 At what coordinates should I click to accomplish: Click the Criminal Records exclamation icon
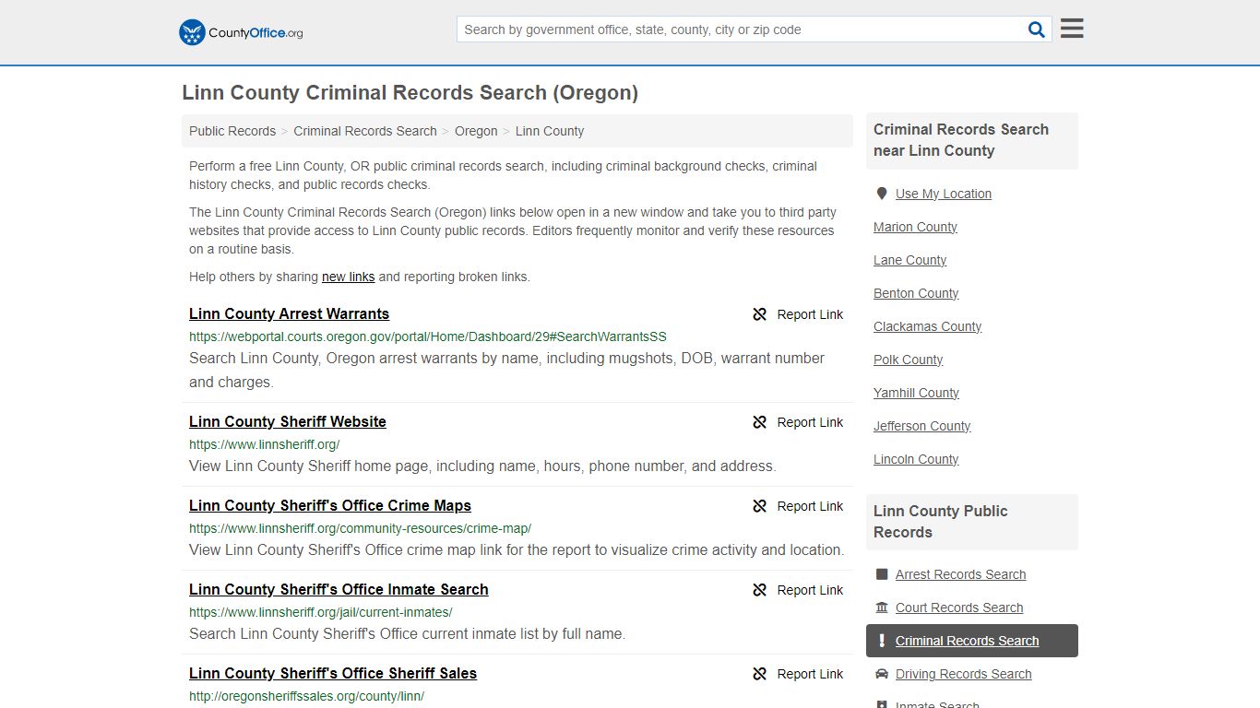click(x=882, y=641)
